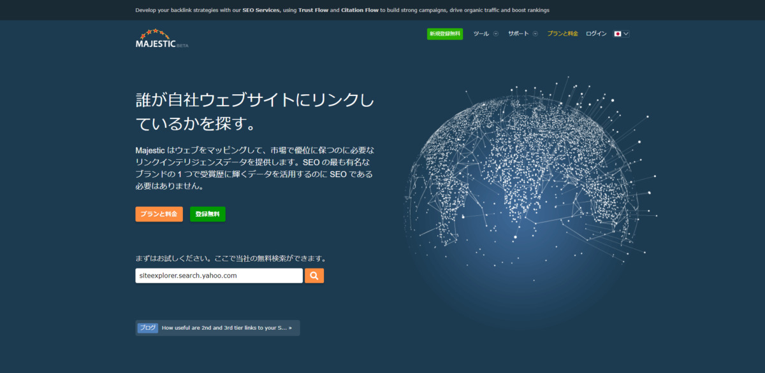The width and height of the screenshot is (765, 373).
Task: Go to プランと料金 in the top navigation
Action: point(562,34)
